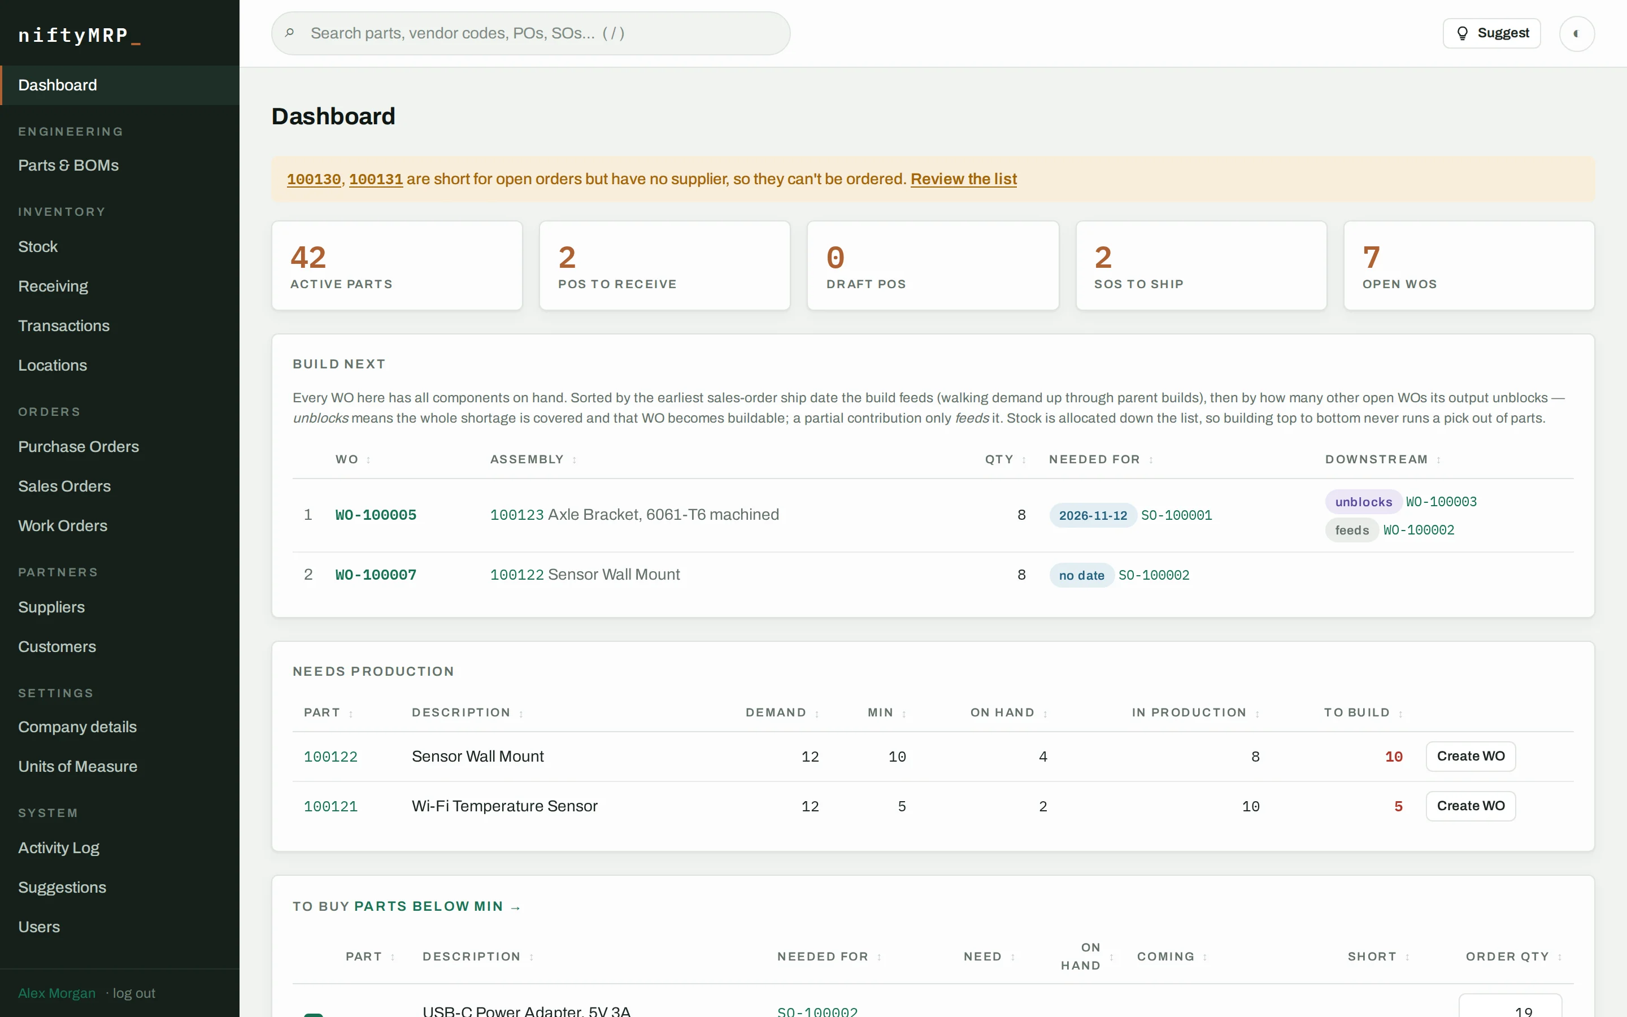This screenshot has height=1017, width=1627.
Task: Open sales order SO-100001
Action: coord(1176,515)
